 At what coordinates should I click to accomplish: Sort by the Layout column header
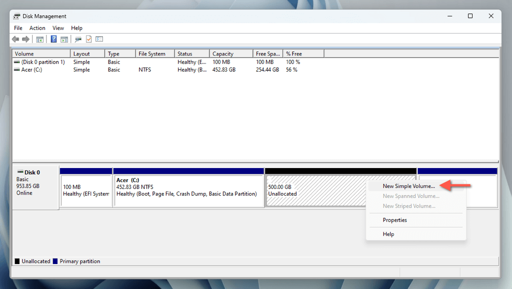tap(87, 53)
